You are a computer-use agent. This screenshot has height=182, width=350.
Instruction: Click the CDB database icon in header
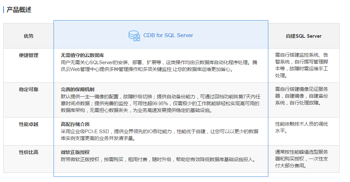pyautogui.click(x=134, y=36)
